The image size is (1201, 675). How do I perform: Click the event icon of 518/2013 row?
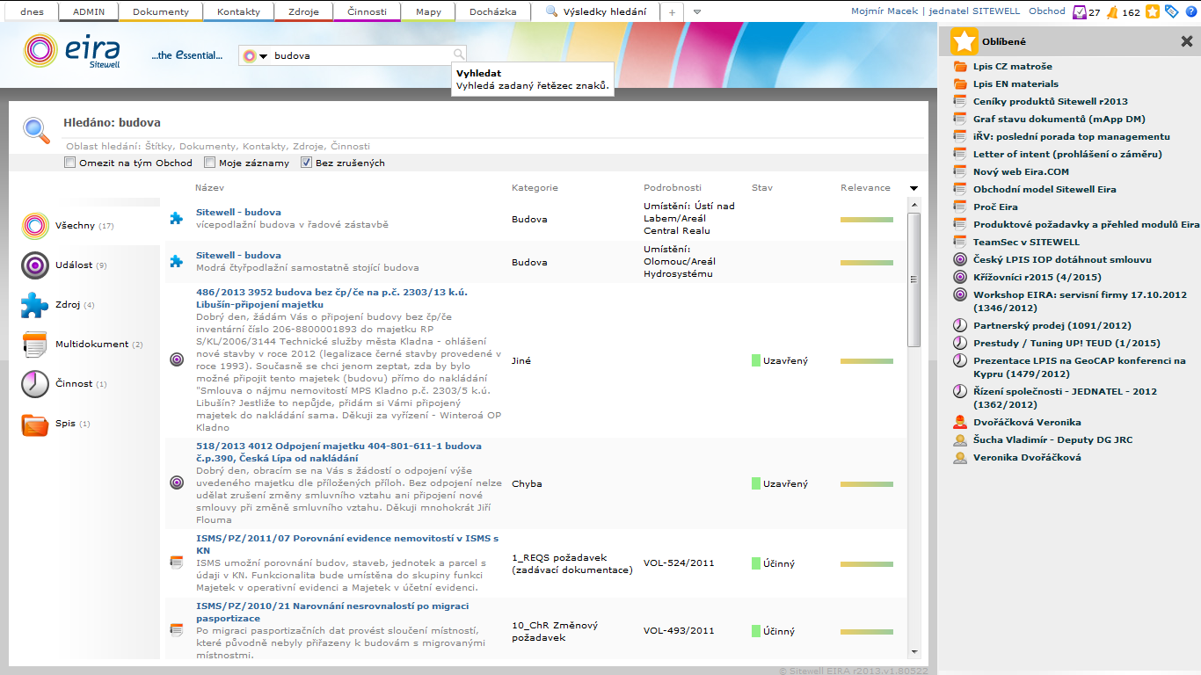point(177,483)
